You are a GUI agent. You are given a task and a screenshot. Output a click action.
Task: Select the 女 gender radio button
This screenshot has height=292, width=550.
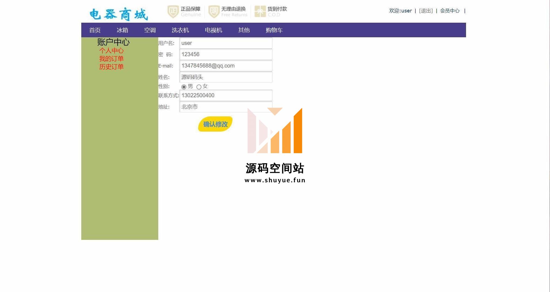pyautogui.click(x=199, y=87)
